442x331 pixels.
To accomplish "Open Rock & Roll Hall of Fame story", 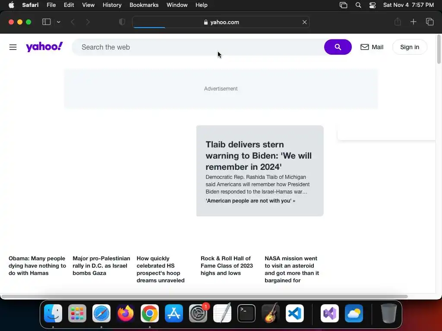I will tap(227, 265).
